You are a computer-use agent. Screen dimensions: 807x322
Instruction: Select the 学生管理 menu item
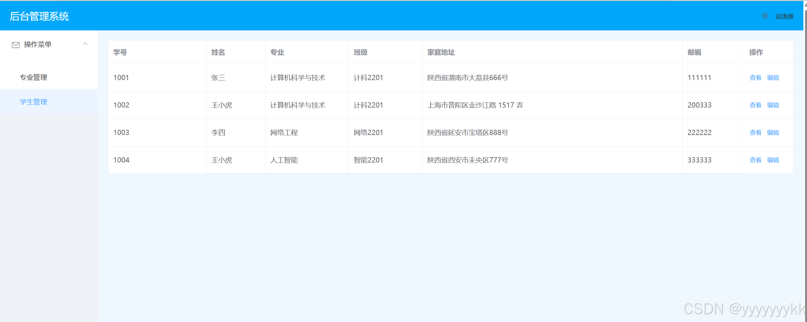click(x=49, y=102)
